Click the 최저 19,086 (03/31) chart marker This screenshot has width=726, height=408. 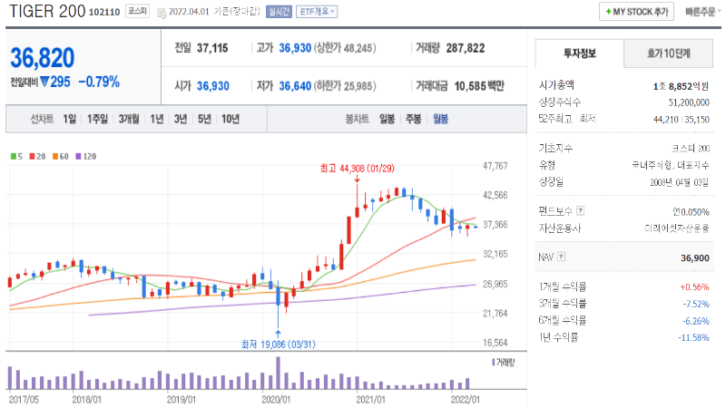[x=279, y=345]
